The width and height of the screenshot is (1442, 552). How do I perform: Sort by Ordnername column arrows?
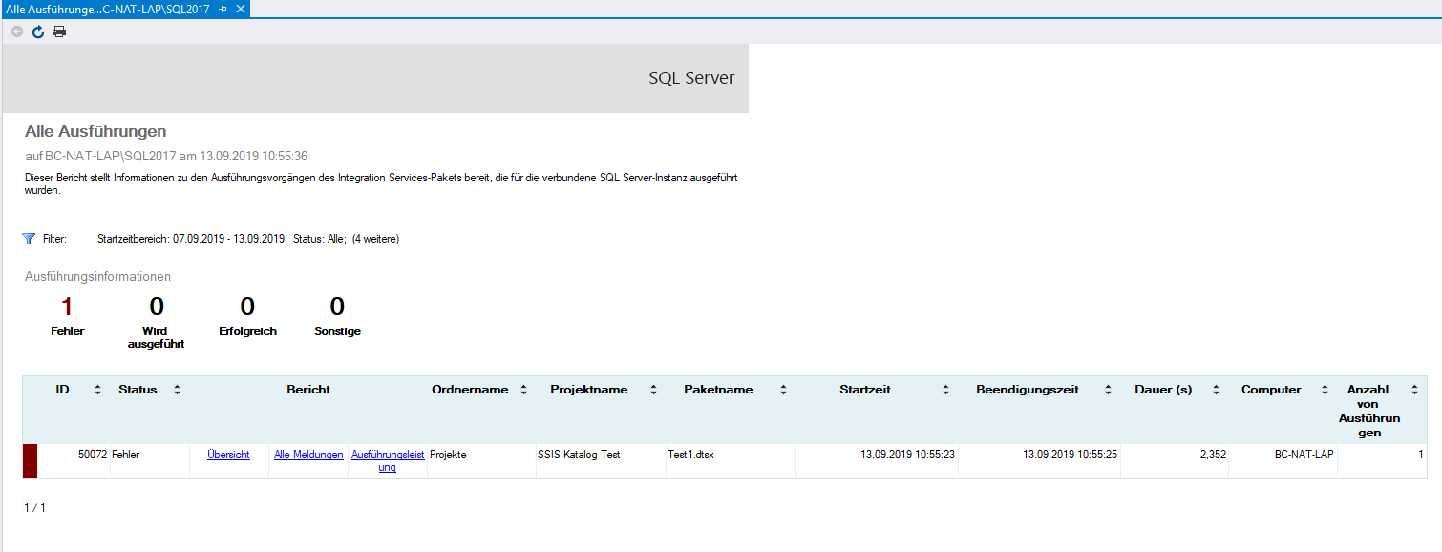523,390
